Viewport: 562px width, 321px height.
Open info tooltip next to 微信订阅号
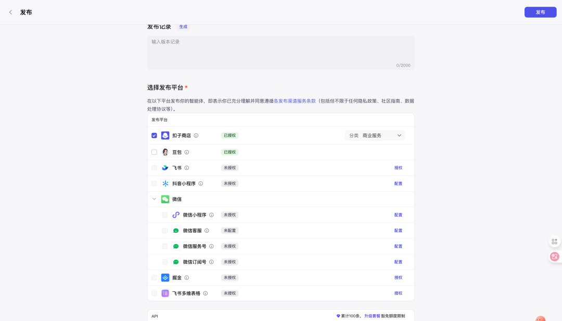click(x=211, y=262)
